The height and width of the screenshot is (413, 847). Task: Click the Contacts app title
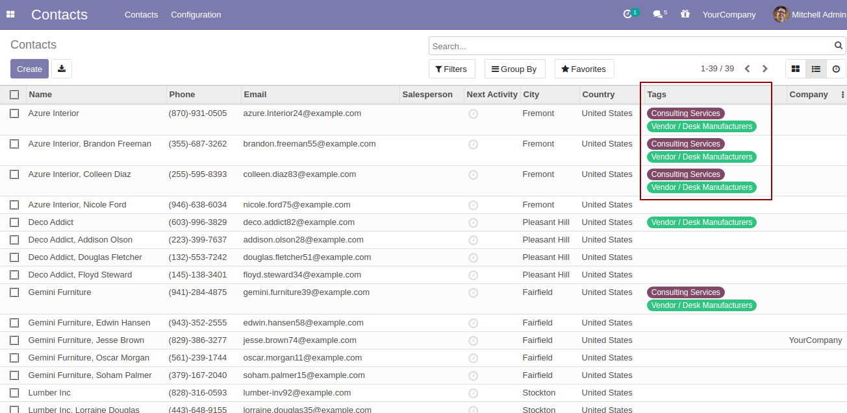point(59,14)
